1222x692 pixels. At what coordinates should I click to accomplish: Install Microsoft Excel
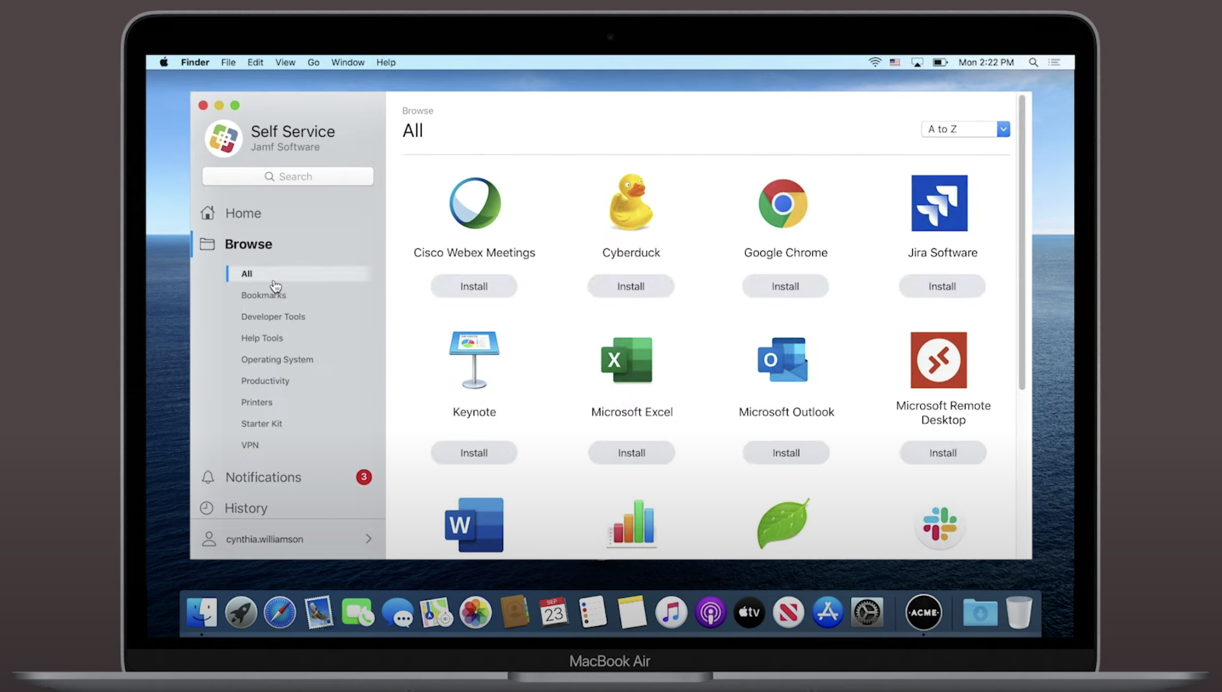(x=631, y=453)
